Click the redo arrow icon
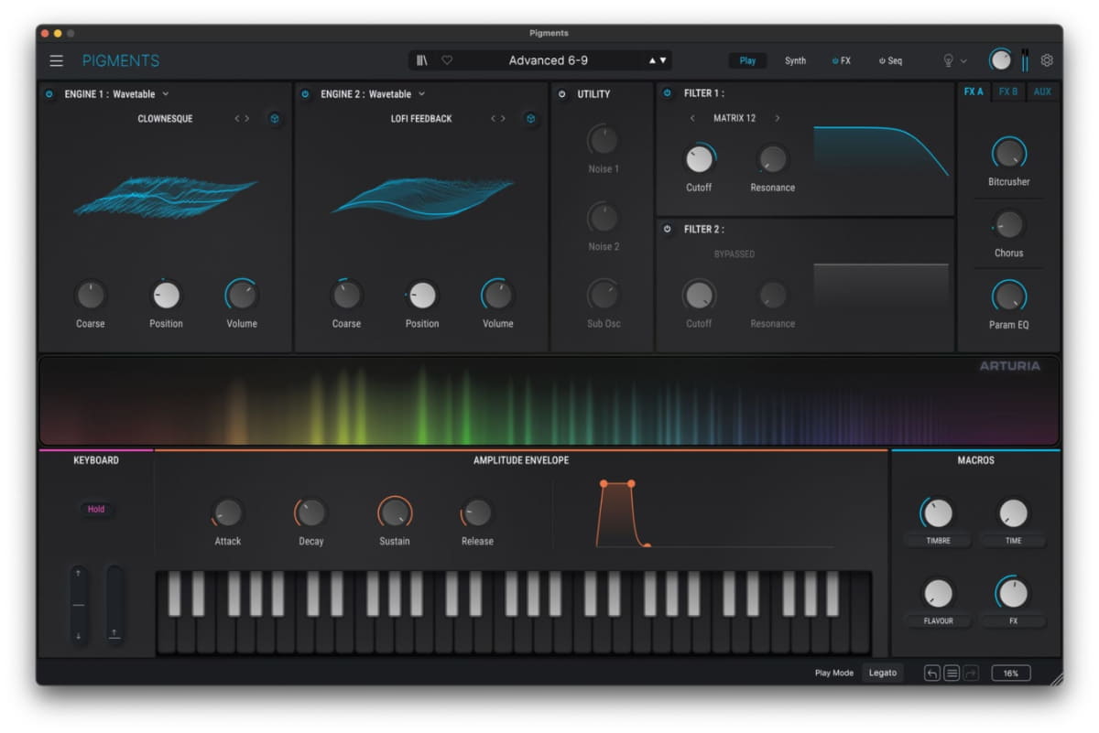Screen dimensions: 1099x733 pyautogui.click(x=971, y=673)
